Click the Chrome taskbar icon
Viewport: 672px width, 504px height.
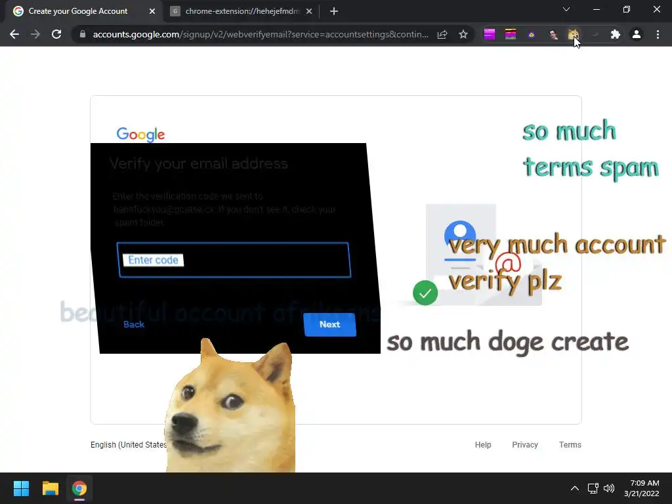[79, 488]
